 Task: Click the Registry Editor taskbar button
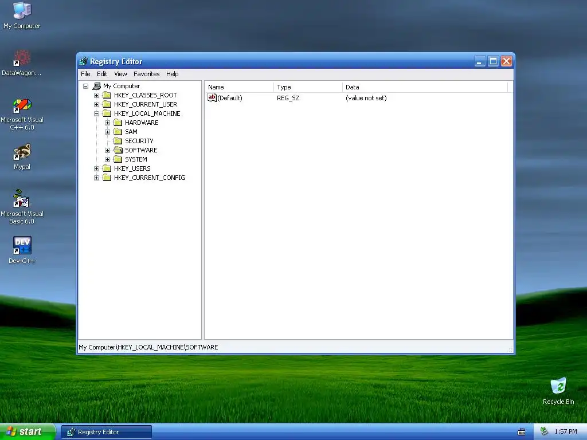[x=107, y=432]
